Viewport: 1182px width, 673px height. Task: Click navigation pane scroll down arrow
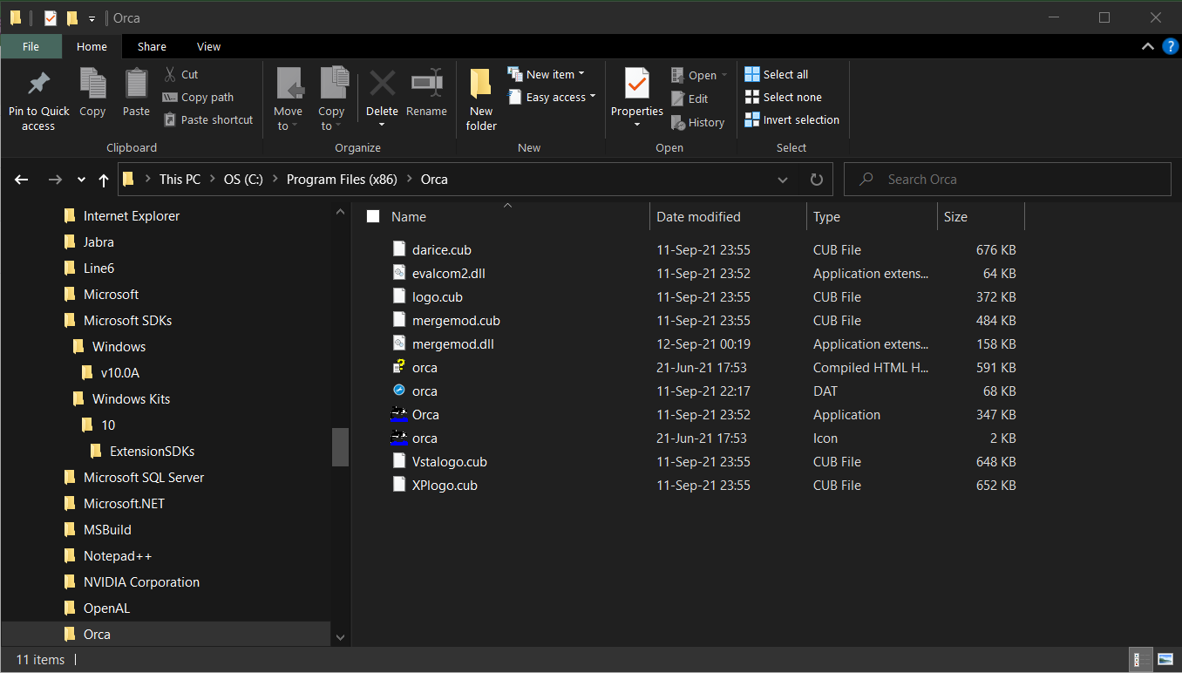click(340, 637)
